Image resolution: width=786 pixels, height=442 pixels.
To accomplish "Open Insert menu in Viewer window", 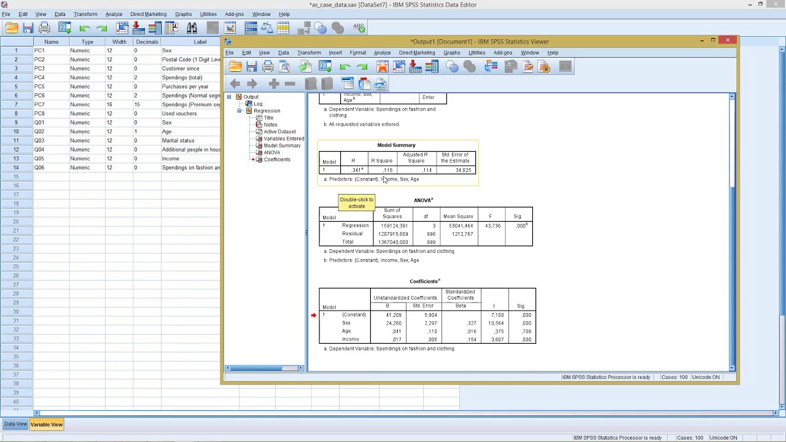I will click(x=335, y=53).
